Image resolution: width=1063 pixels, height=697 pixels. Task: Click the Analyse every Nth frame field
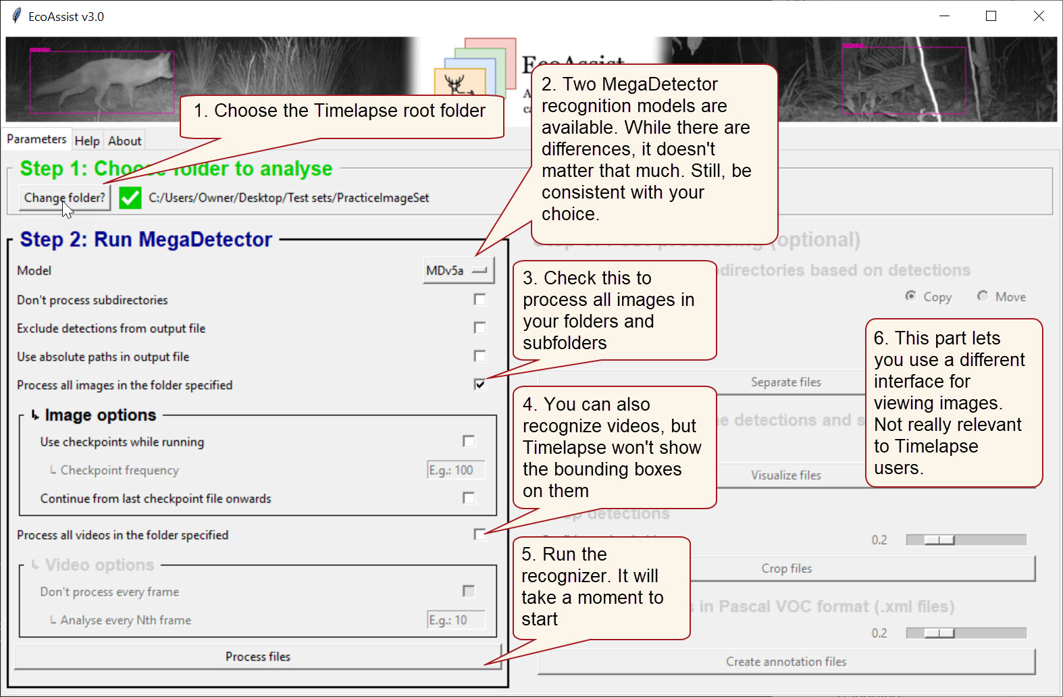click(456, 620)
